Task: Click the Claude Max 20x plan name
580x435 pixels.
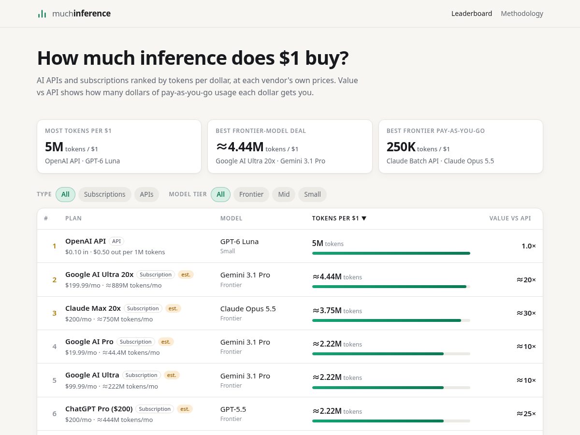Action: click(x=93, y=308)
